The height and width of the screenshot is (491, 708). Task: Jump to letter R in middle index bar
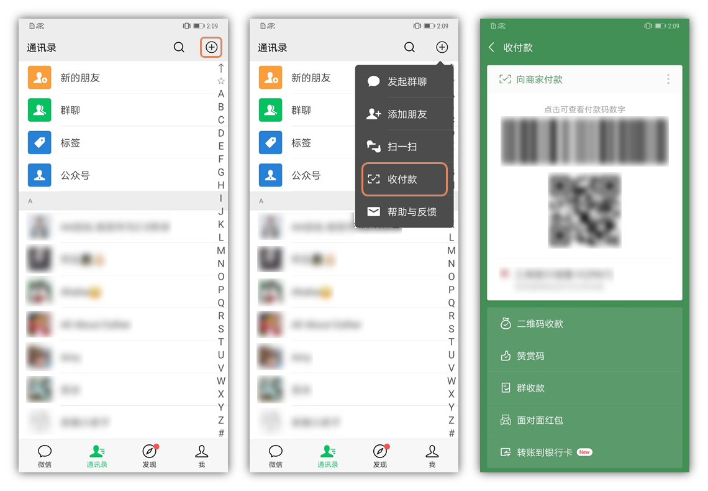point(451,316)
